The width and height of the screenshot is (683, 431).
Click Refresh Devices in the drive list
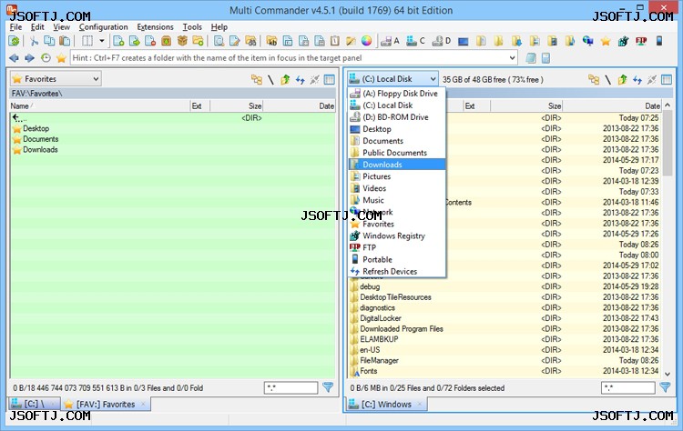point(397,271)
